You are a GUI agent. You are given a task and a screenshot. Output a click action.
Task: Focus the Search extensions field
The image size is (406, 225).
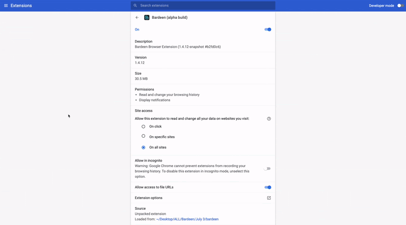[203, 6]
